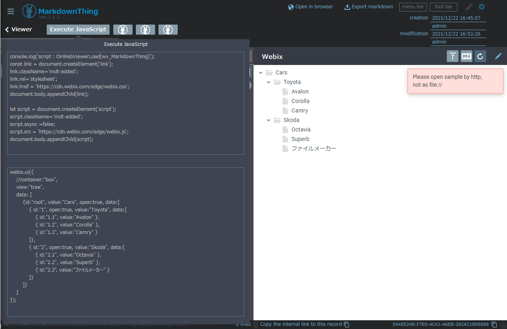Image resolution: width=507 pixels, height=329 pixels.
Task: Click the MarkdownThing title text
Action: pos(68,11)
